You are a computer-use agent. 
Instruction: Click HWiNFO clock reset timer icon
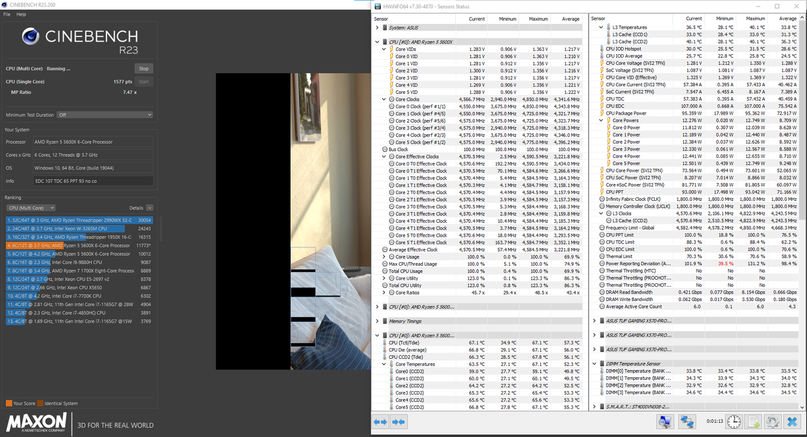(x=734, y=422)
